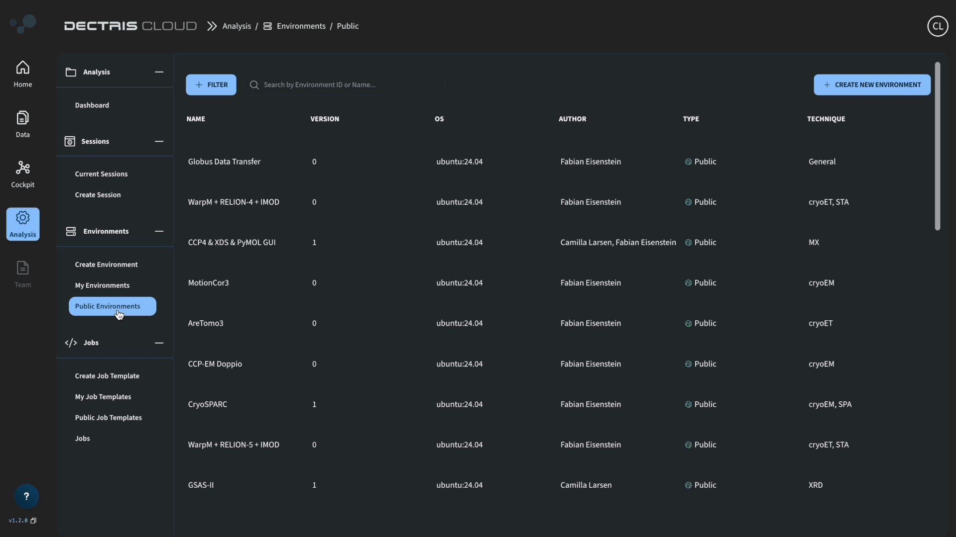Collapse the Sessions section
Screen dimensions: 956x537
(159, 142)
